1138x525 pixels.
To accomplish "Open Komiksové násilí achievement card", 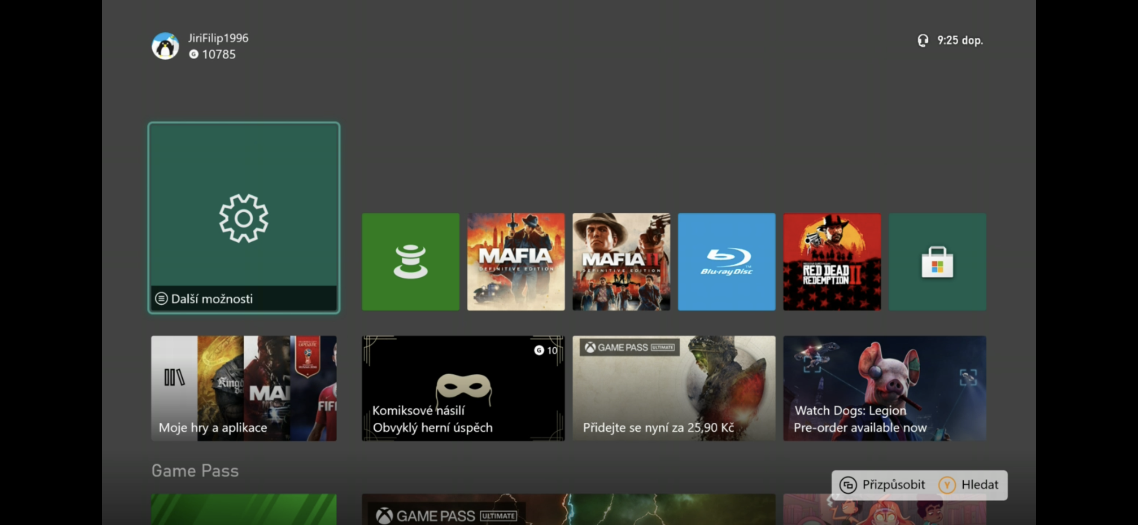I will (x=463, y=388).
